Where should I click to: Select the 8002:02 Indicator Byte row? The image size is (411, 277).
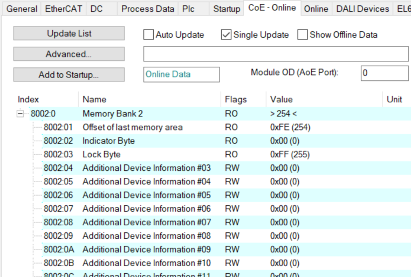pos(108,141)
